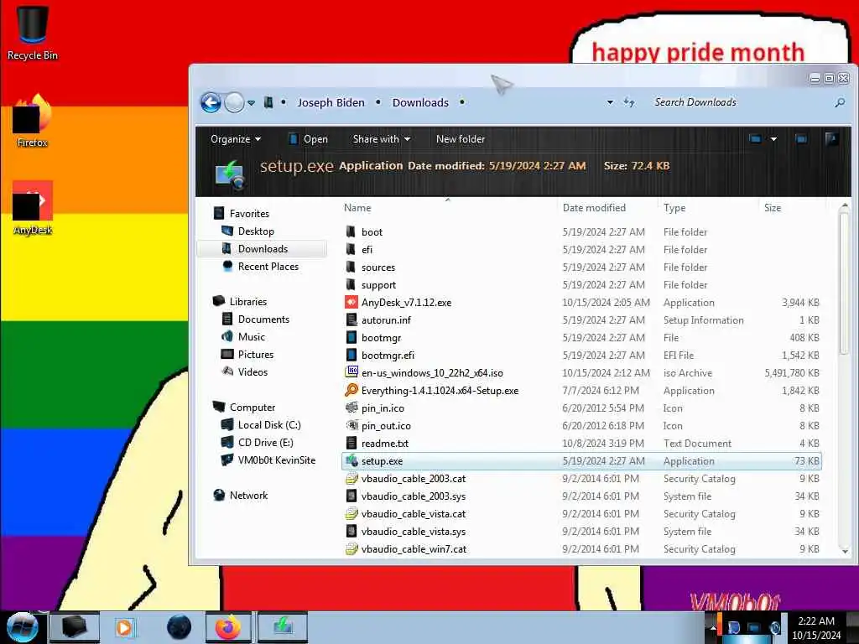Viewport: 859px width, 644px height.
Task: Select Favorites in the navigation pane
Action: tap(248, 214)
